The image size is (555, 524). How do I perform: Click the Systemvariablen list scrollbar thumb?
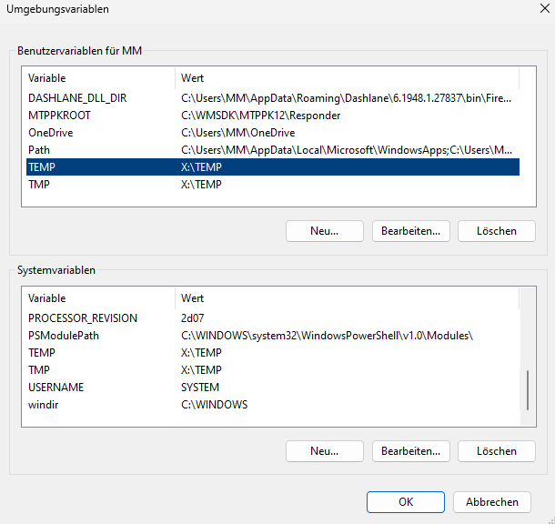[x=528, y=391]
